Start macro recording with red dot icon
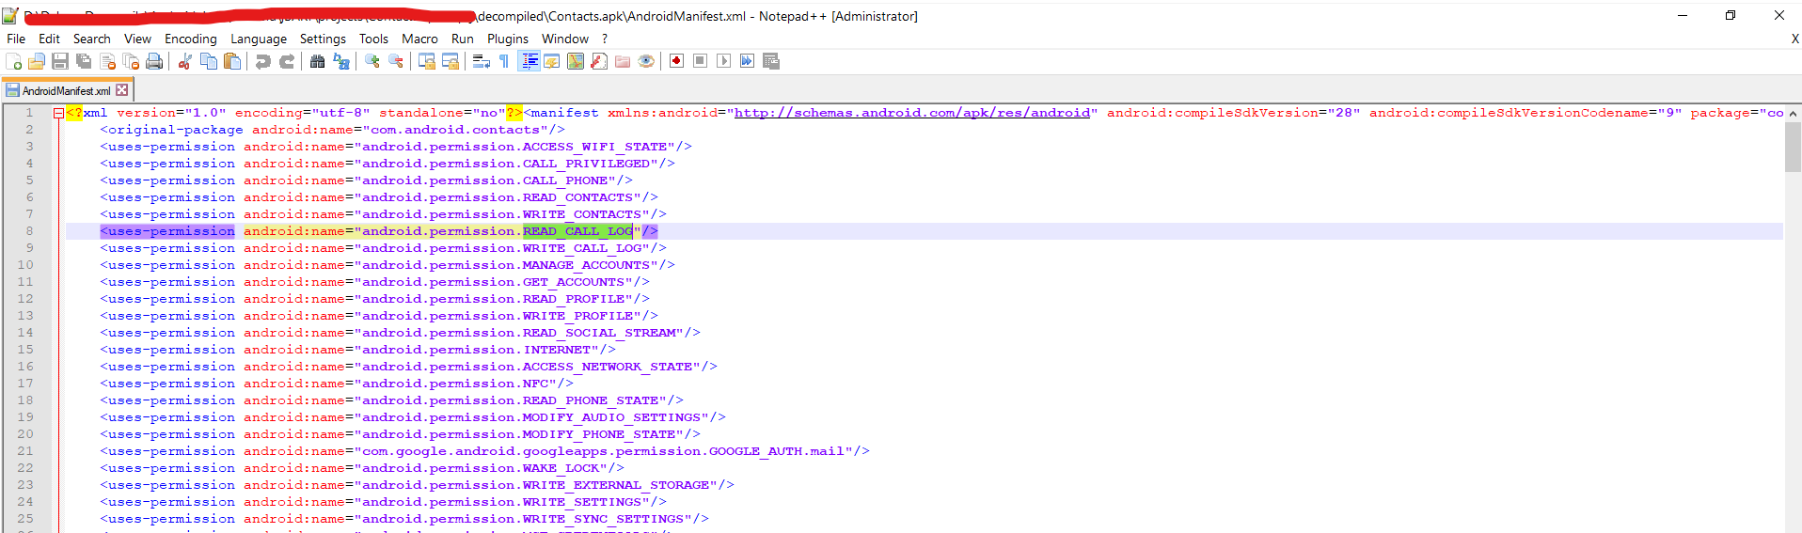The width and height of the screenshot is (1802, 533). (x=676, y=62)
